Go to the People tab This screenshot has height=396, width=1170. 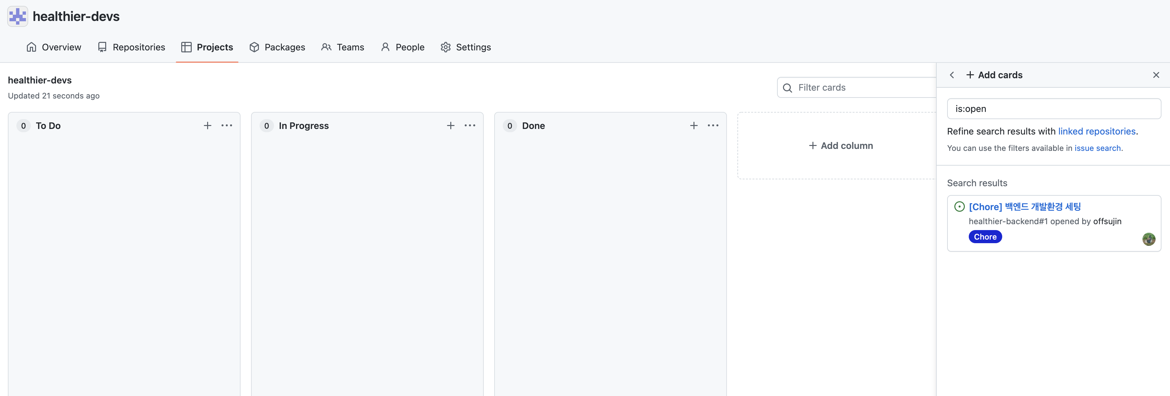[402, 47]
